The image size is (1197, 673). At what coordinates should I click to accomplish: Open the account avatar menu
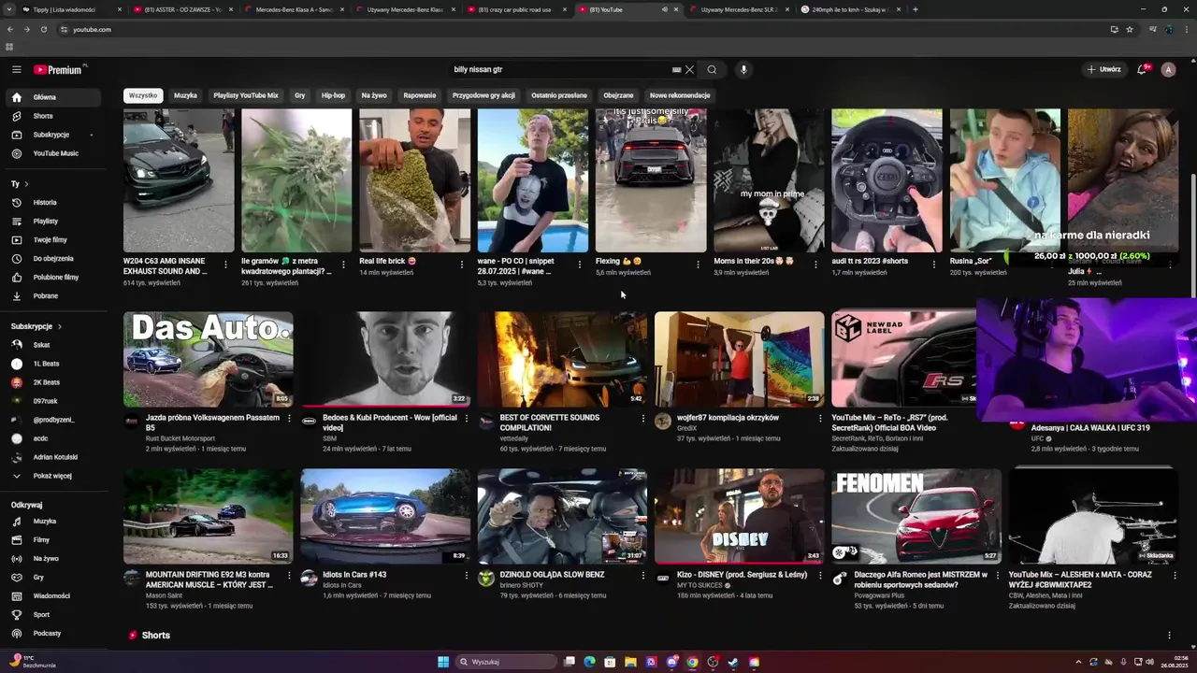click(1168, 69)
